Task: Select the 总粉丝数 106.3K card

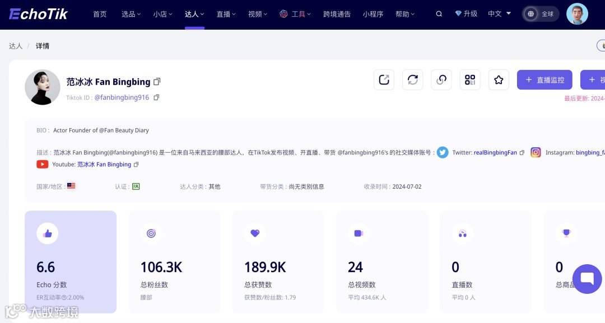Action: 174,262
